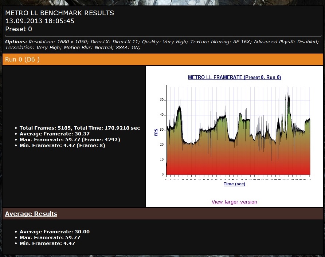Select the Motion Blur: Normal option text

pyautogui.click(x=89, y=47)
